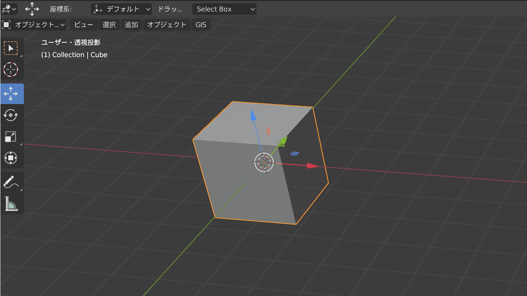This screenshot has width=527, height=296.
Task: Open the 3D Viewport editor type dropdown
Action: point(9,9)
